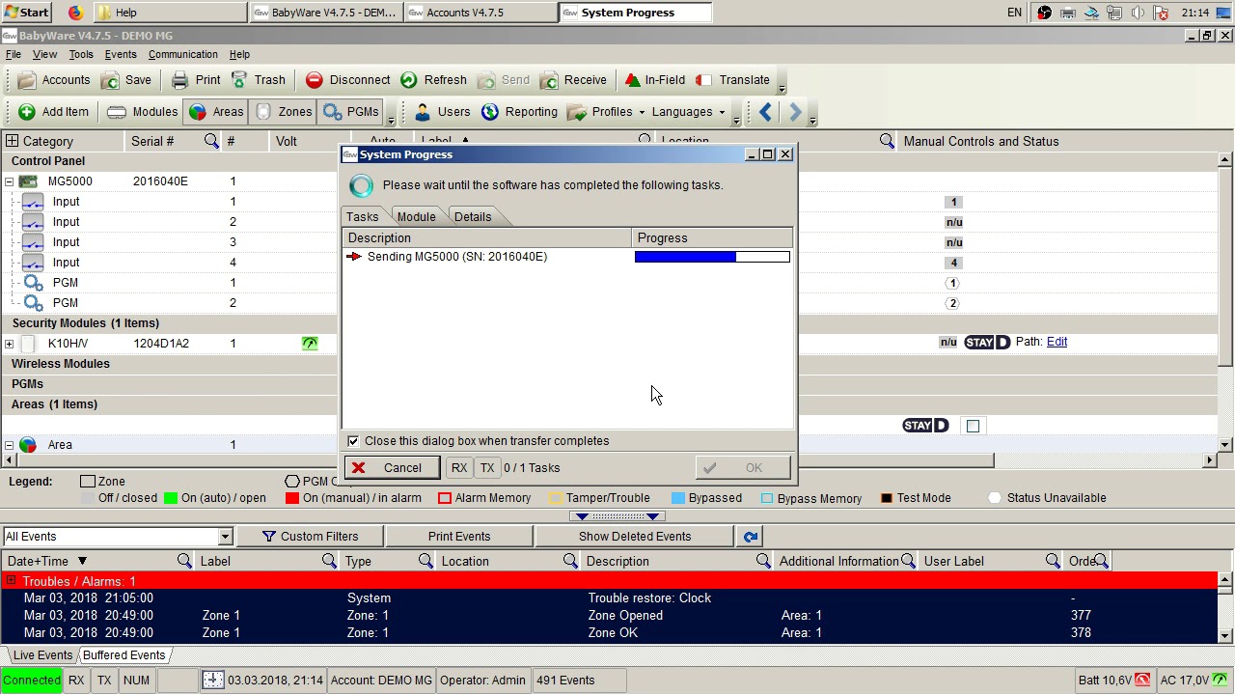The width and height of the screenshot is (1235, 695).
Task: Open the Languages dropdown
Action: point(688,112)
